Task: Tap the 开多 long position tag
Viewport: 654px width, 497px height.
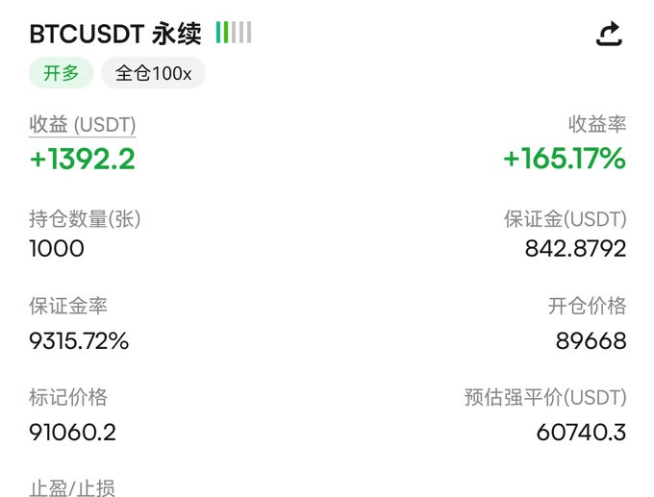Action: 61,74
